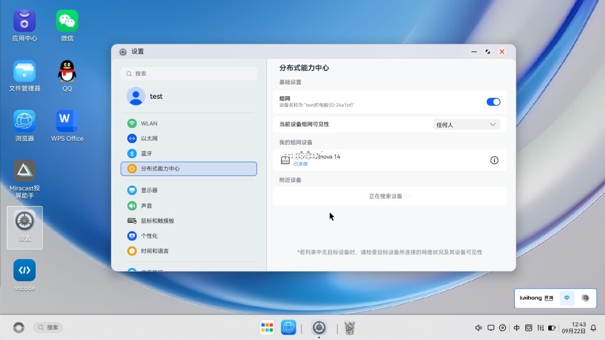Viewport: 605px width, 340px height.
Task: Launch the QQ penguin desktop icon
Action: coord(67,76)
